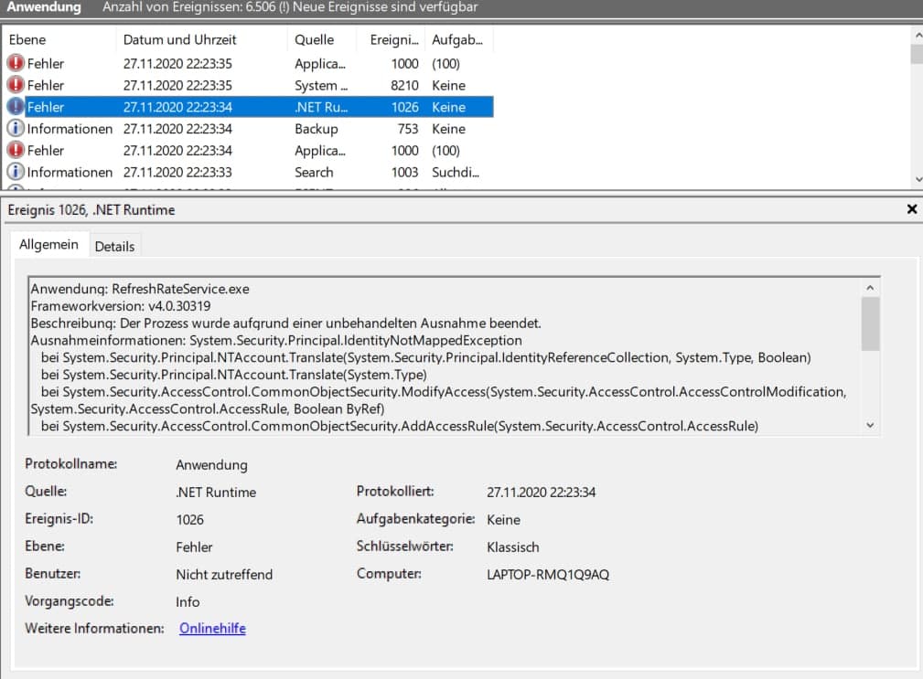The width and height of the screenshot is (923, 679).
Task: Select the .NET Ru... source cell
Action: click(321, 107)
